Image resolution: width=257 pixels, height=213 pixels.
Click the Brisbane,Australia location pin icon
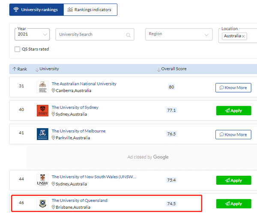53,207
